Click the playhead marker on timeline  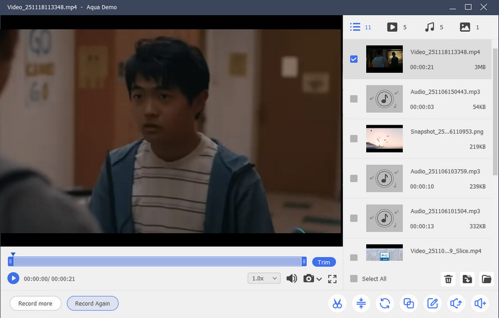click(12, 254)
